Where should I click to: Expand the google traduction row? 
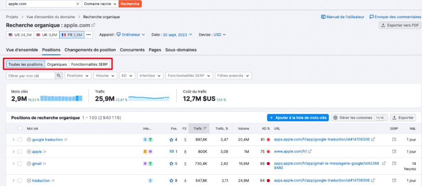pos(13,140)
